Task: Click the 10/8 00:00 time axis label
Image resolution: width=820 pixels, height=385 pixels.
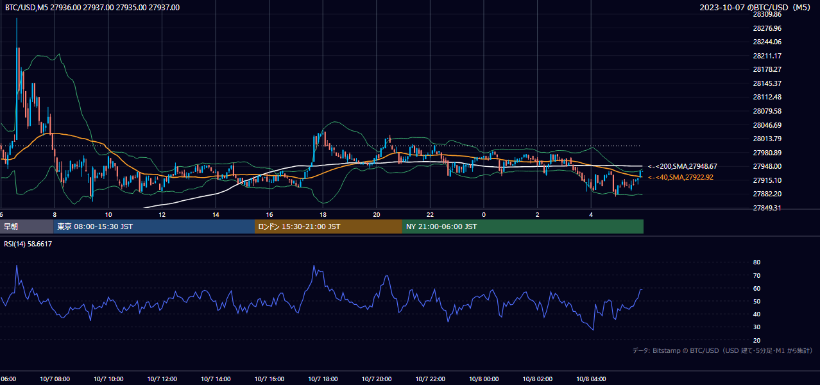Action: pos(484,379)
